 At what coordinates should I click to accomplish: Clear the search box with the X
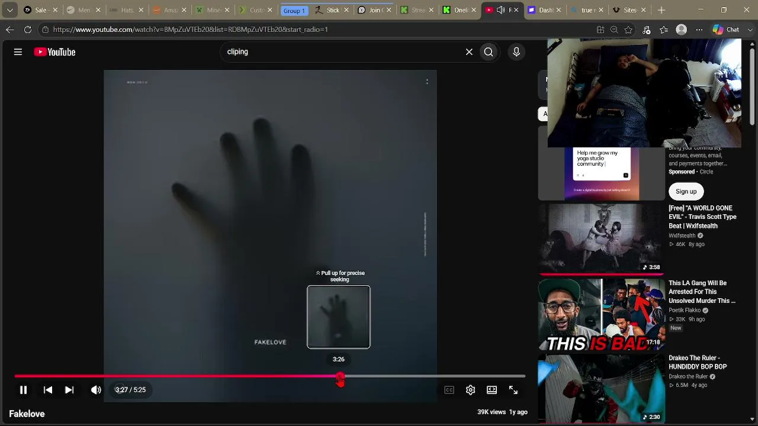point(469,52)
